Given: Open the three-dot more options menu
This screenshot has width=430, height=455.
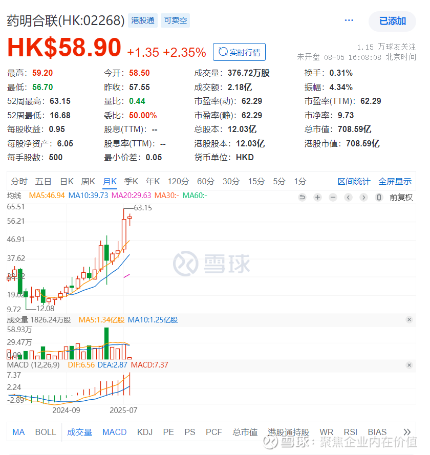Looking at the screenshot, I should pyautogui.click(x=349, y=20).
